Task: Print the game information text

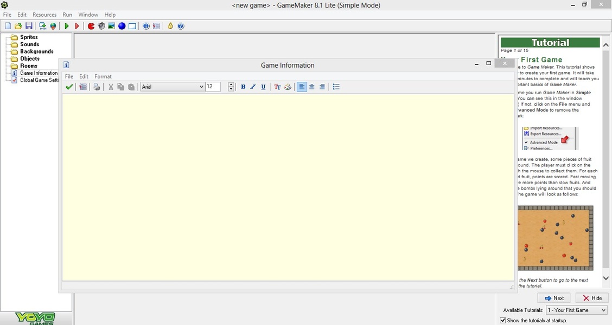Action: point(97,87)
